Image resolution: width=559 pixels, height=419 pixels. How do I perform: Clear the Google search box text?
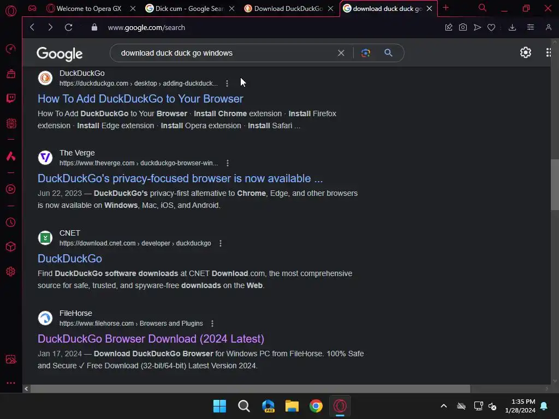(341, 53)
